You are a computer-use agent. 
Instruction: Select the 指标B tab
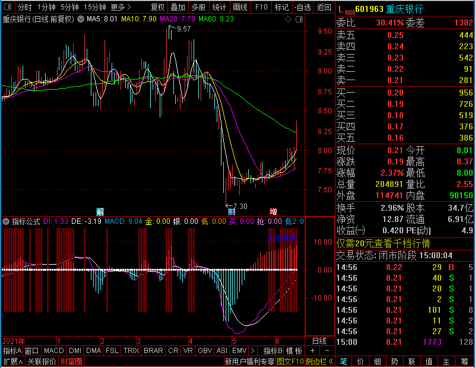(273, 351)
